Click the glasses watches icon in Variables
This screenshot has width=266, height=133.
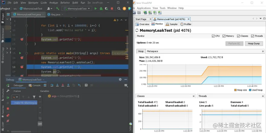tap(40, 124)
